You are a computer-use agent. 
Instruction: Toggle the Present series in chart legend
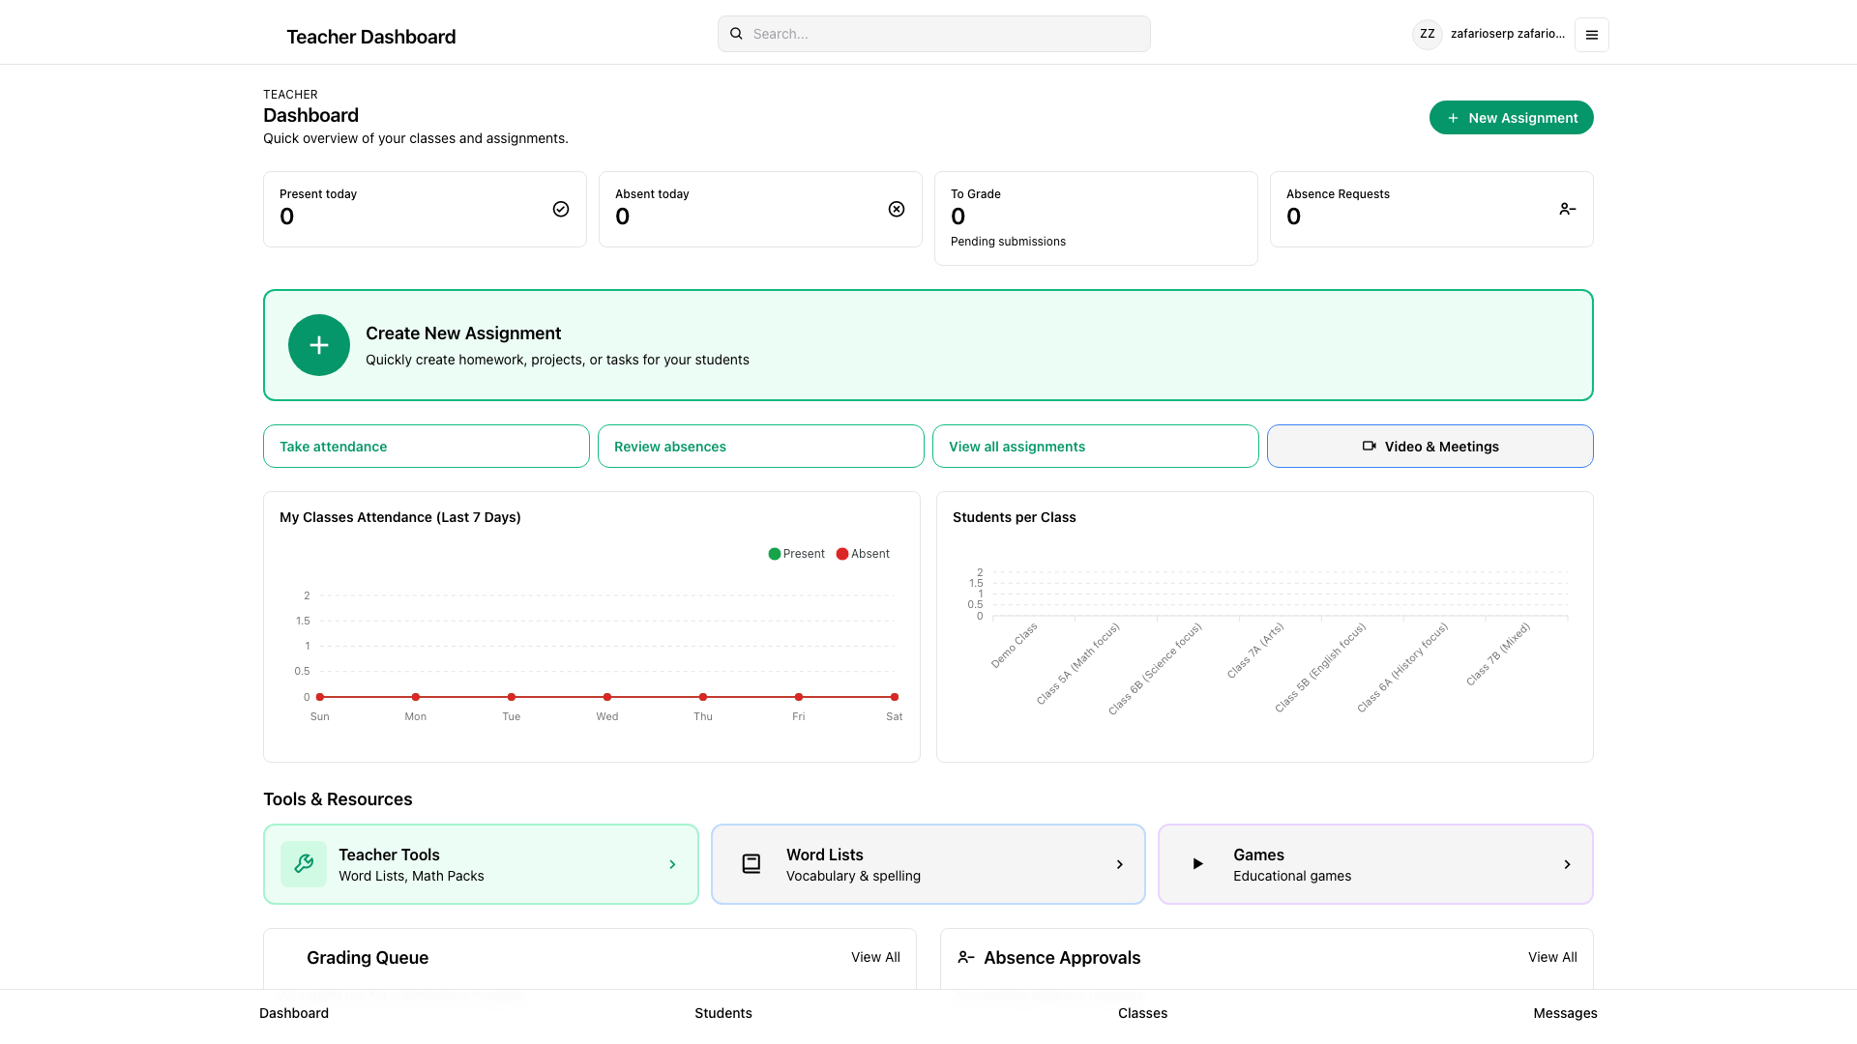pos(796,554)
